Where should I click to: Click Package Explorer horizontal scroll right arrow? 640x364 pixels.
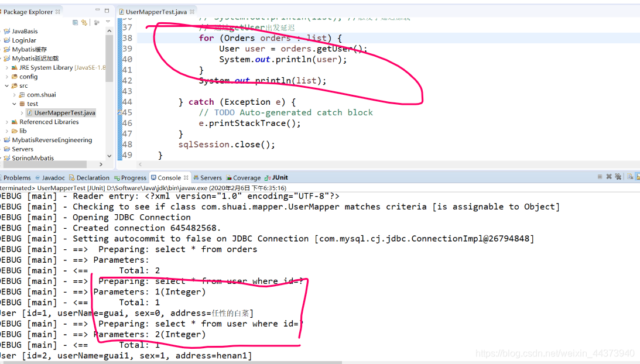[101, 164]
